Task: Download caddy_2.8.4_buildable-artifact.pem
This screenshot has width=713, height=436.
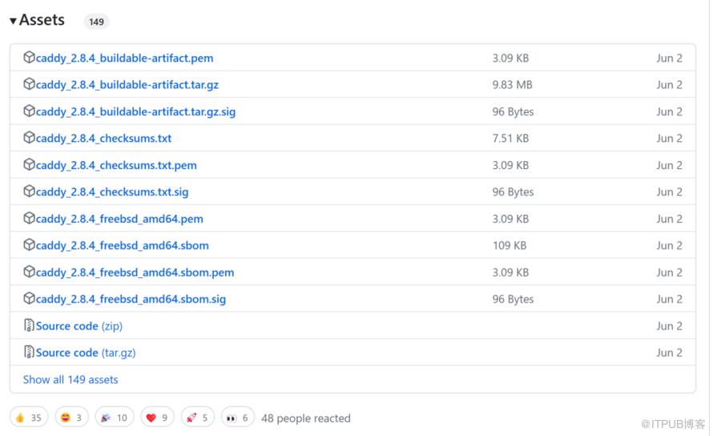Action: pyautogui.click(x=125, y=59)
